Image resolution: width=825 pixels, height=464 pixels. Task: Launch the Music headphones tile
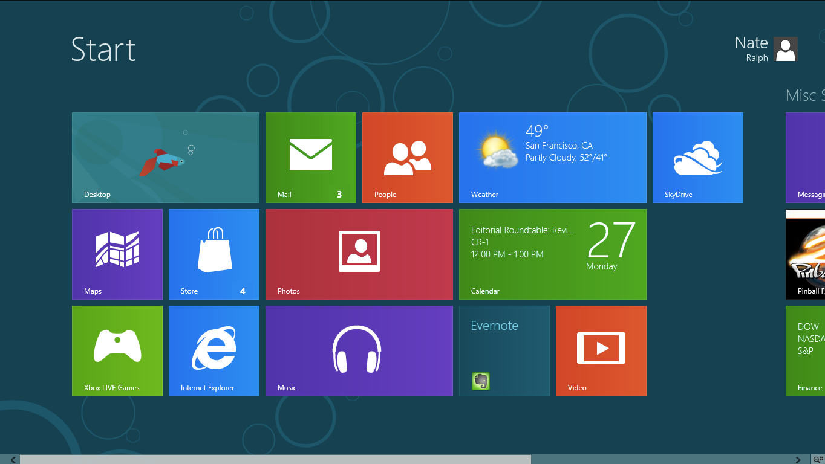pos(359,351)
